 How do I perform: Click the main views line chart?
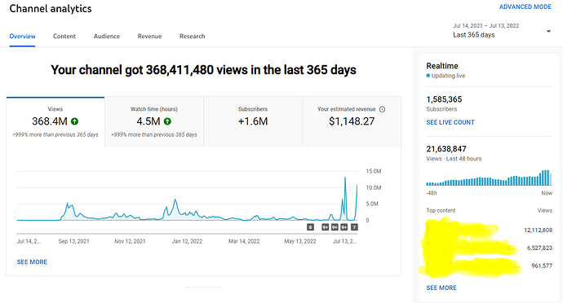187,196
